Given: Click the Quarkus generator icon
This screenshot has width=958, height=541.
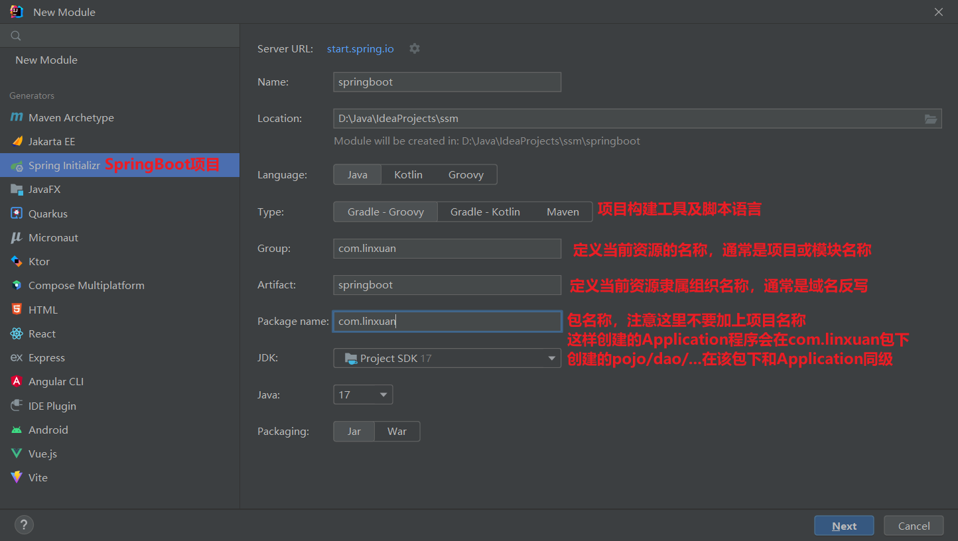Looking at the screenshot, I should point(17,213).
